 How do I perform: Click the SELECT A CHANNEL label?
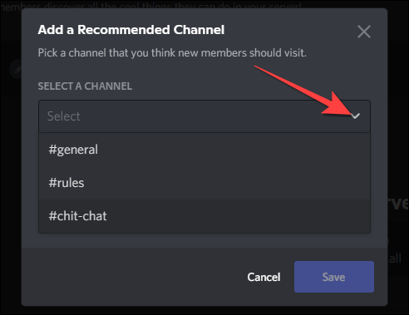point(85,86)
